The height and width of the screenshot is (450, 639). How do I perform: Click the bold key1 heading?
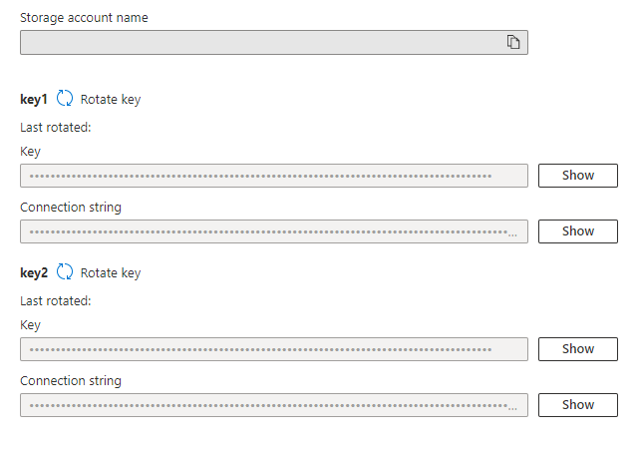tap(34, 99)
